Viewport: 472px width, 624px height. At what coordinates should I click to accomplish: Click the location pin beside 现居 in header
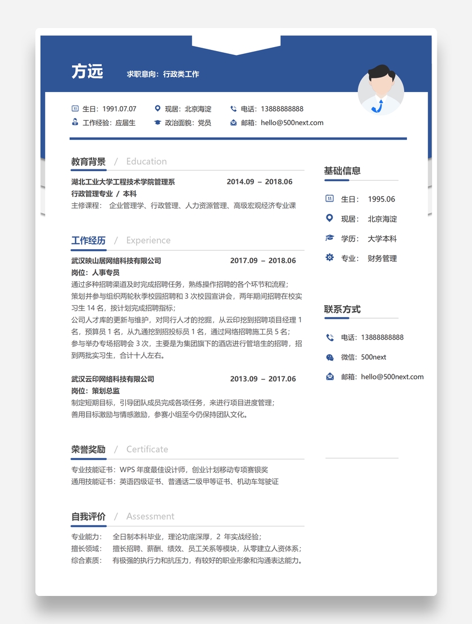(x=157, y=109)
